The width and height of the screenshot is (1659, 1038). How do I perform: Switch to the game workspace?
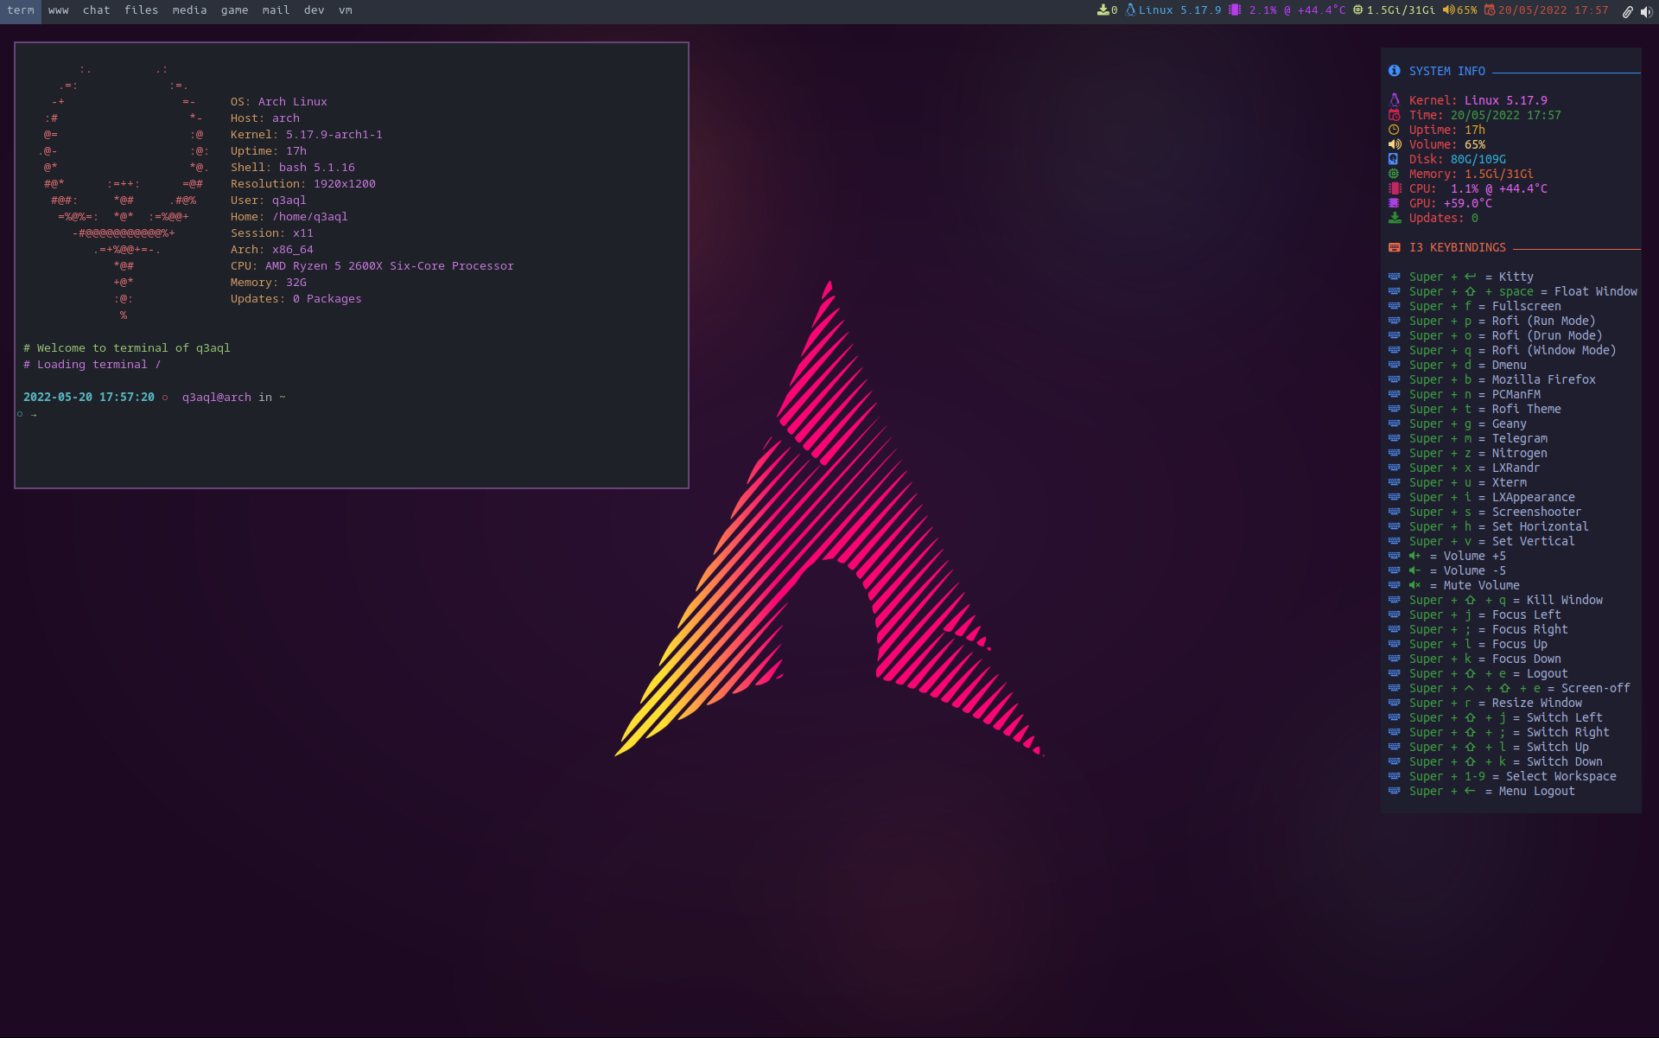[235, 10]
